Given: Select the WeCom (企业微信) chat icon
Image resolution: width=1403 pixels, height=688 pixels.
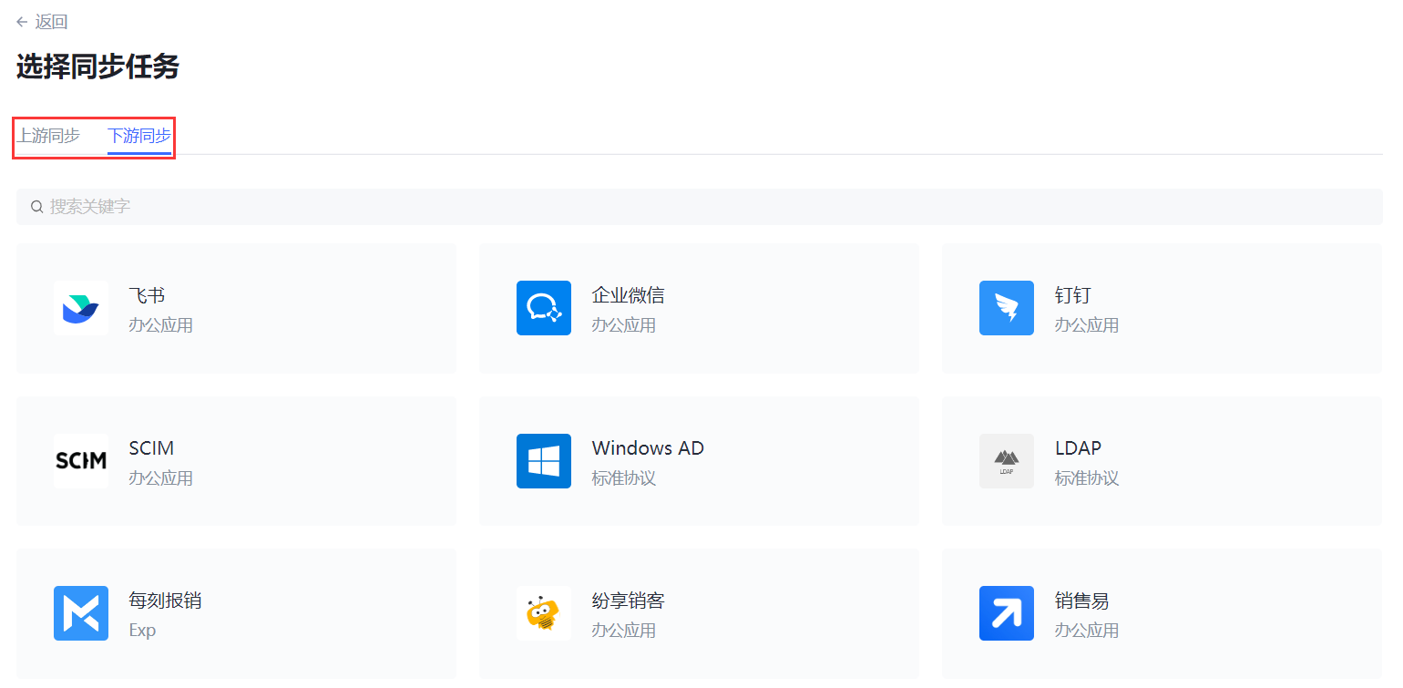Looking at the screenshot, I should (x=544, y=308).
